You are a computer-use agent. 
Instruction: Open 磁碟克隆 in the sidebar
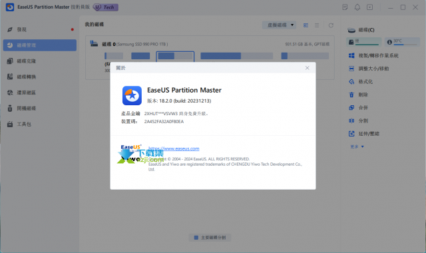(40, 61)
